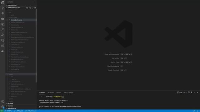Expand the styles folder

(11, 101)
